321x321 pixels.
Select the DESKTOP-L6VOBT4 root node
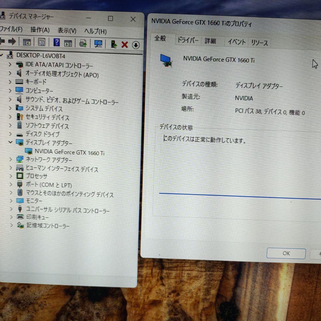coord(41,56)
